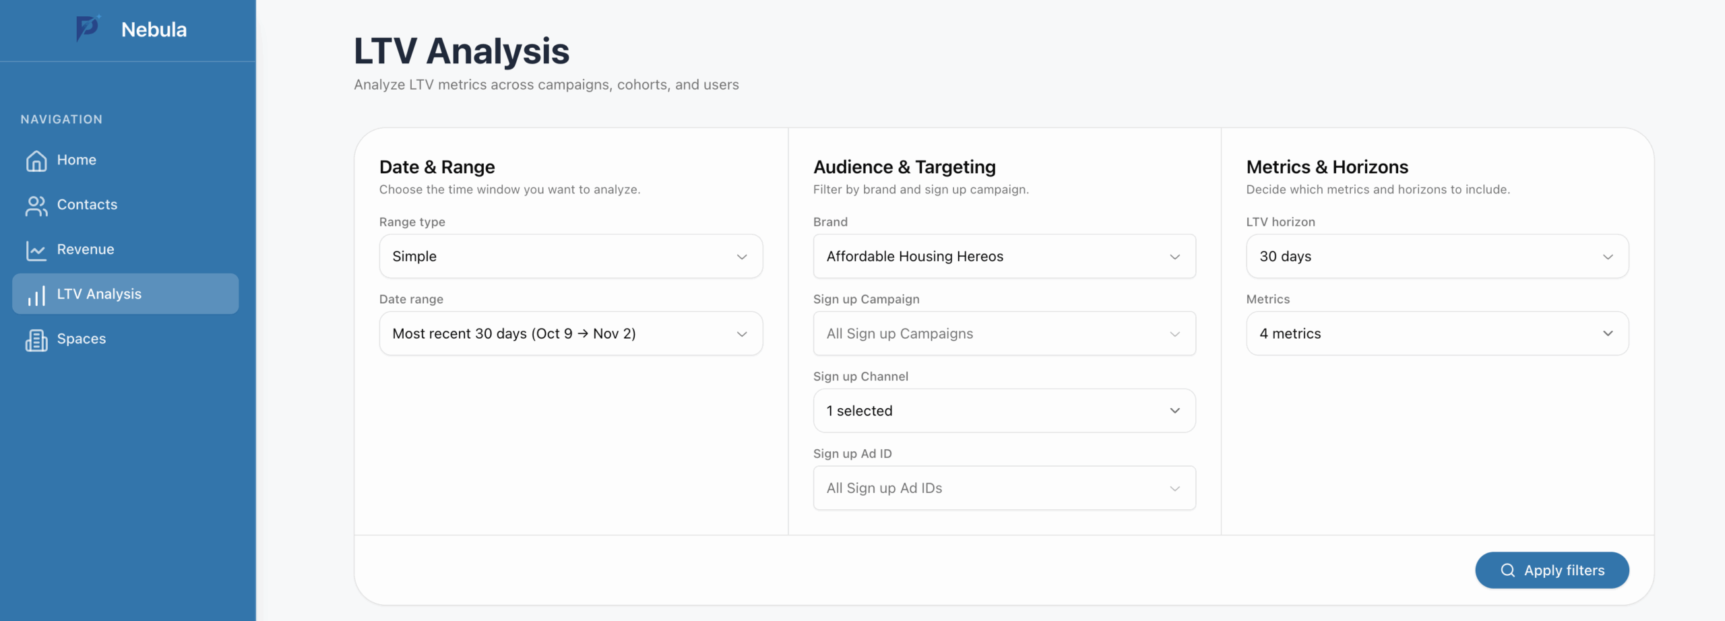Click the Spaces building icon

[36, 340]
